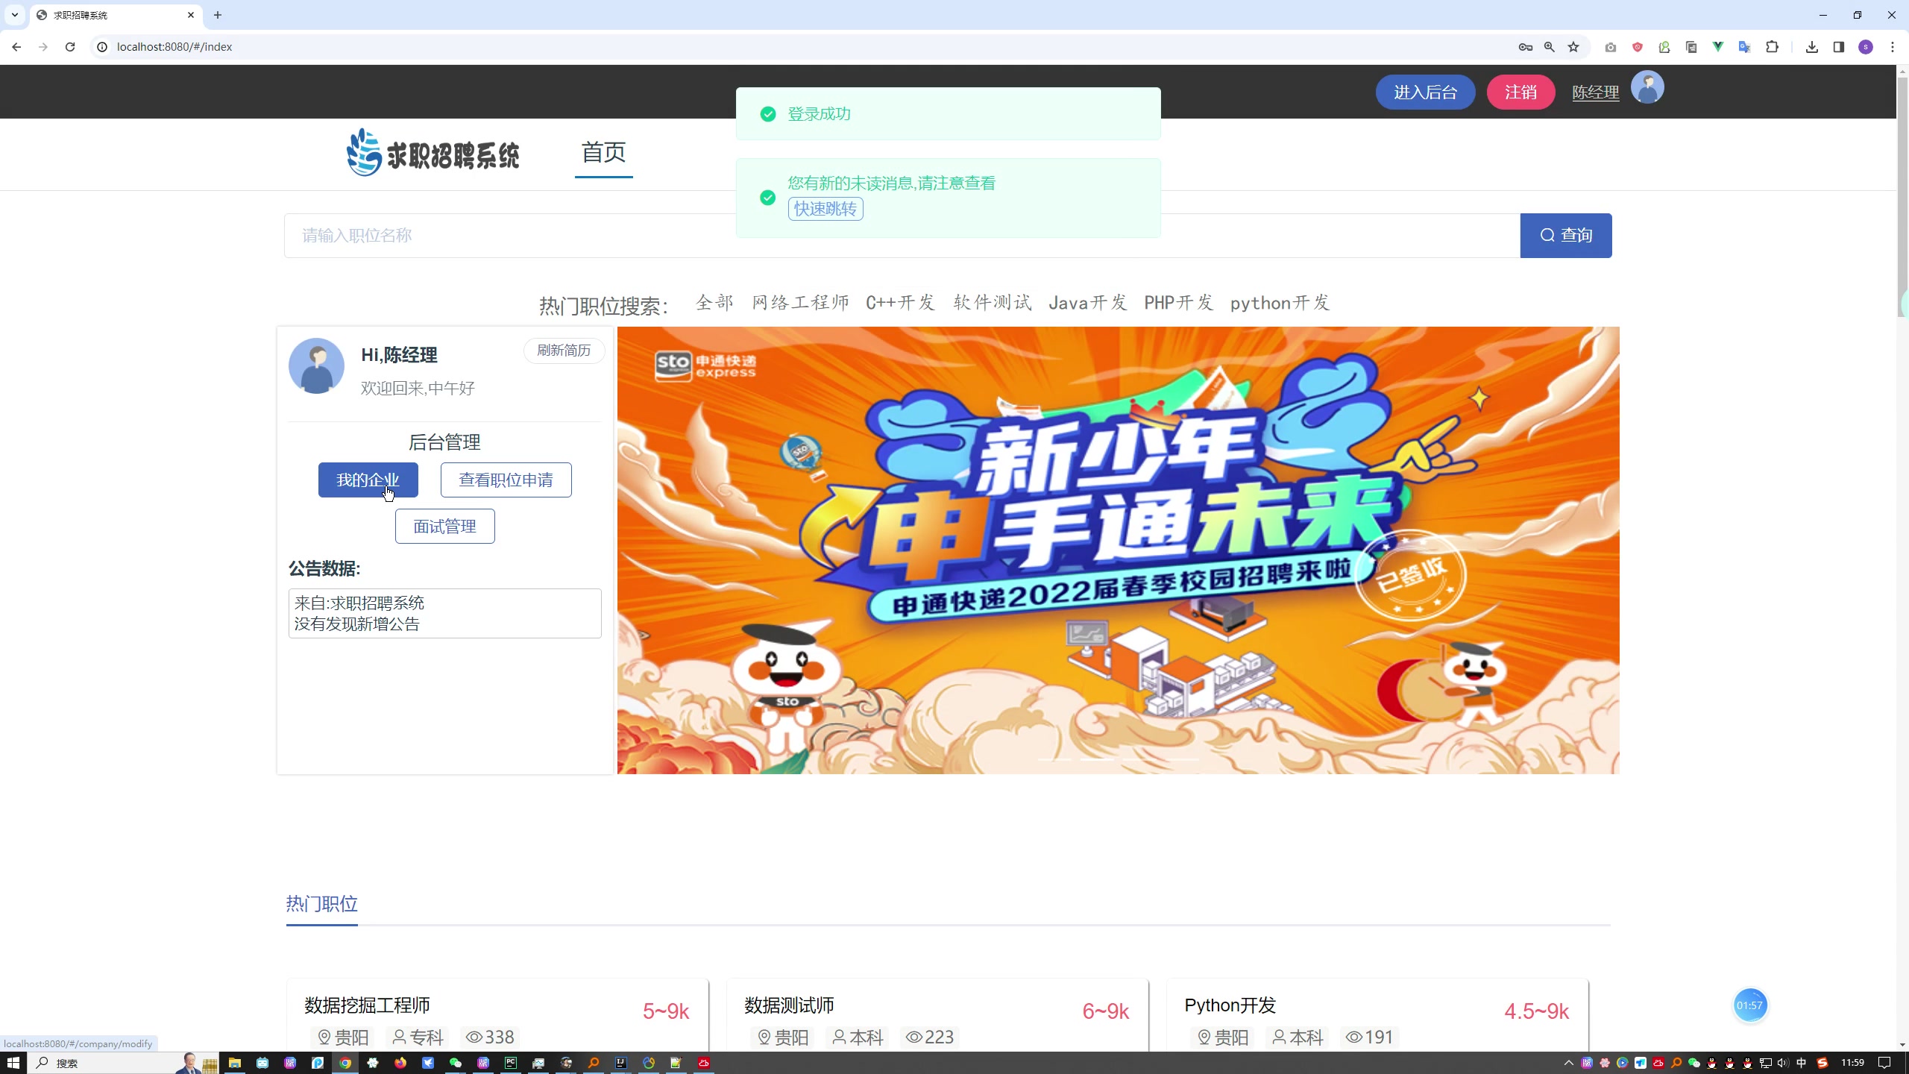
Task: Open WeChat from the taskbar
Action: pyautogui.click(x=456, y=1063)
